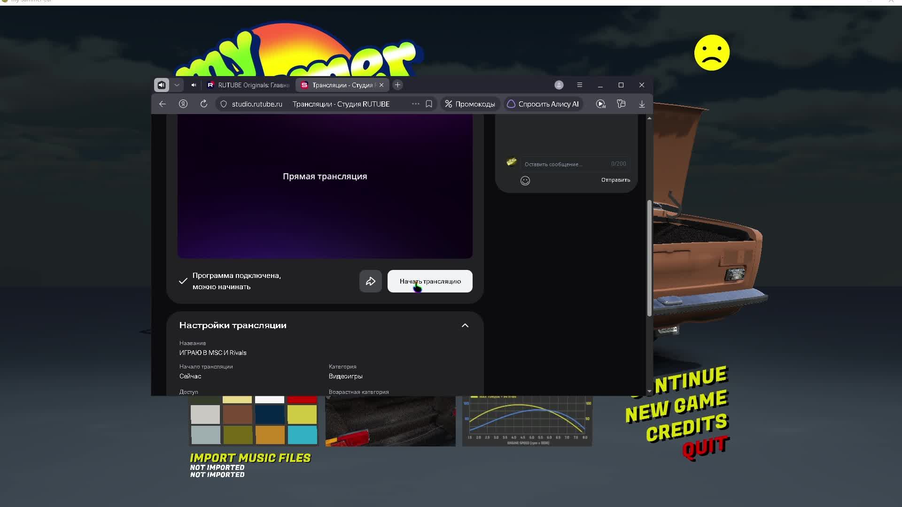
Task: Click the scrollbar down arrow
Action: [x=649, y=391]
